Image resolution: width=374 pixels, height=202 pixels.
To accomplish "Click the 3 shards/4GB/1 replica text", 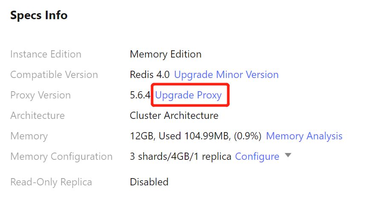I will click(x=180, y=156).
